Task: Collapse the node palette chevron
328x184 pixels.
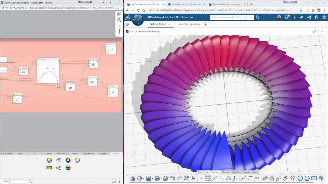Action: coord(2,157)
